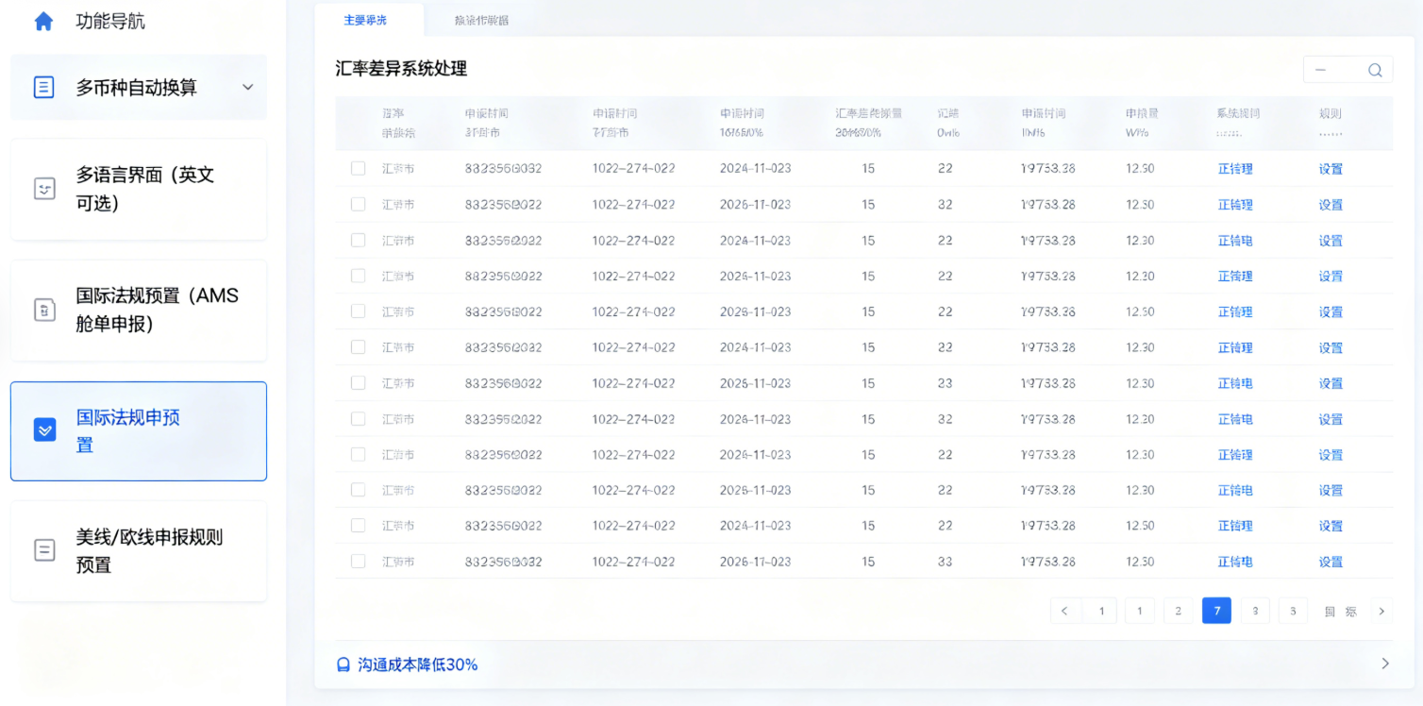The width and height of the screenshot is (1423, 706).
Task: Click the 国际法规申预置 checkmark icon
Action: (43, 429)
